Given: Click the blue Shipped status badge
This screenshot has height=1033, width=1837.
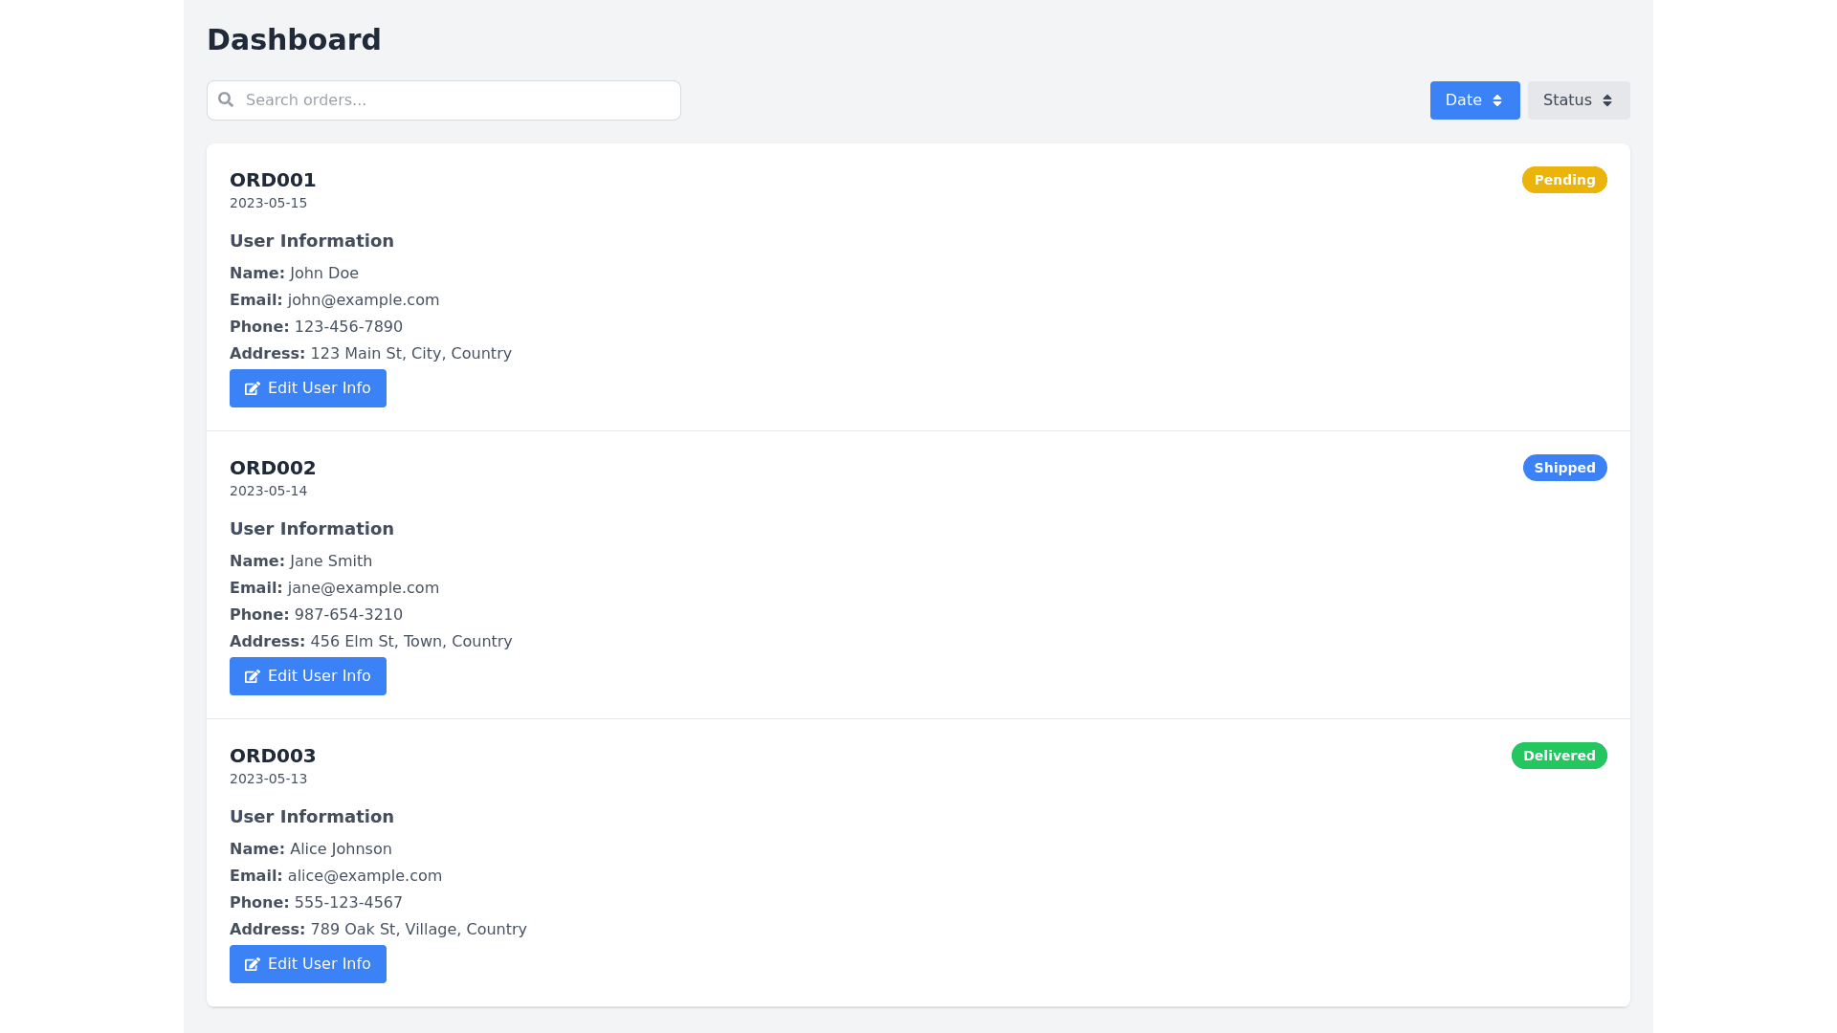Looking at the screenshot, I should coord(1564,468).
